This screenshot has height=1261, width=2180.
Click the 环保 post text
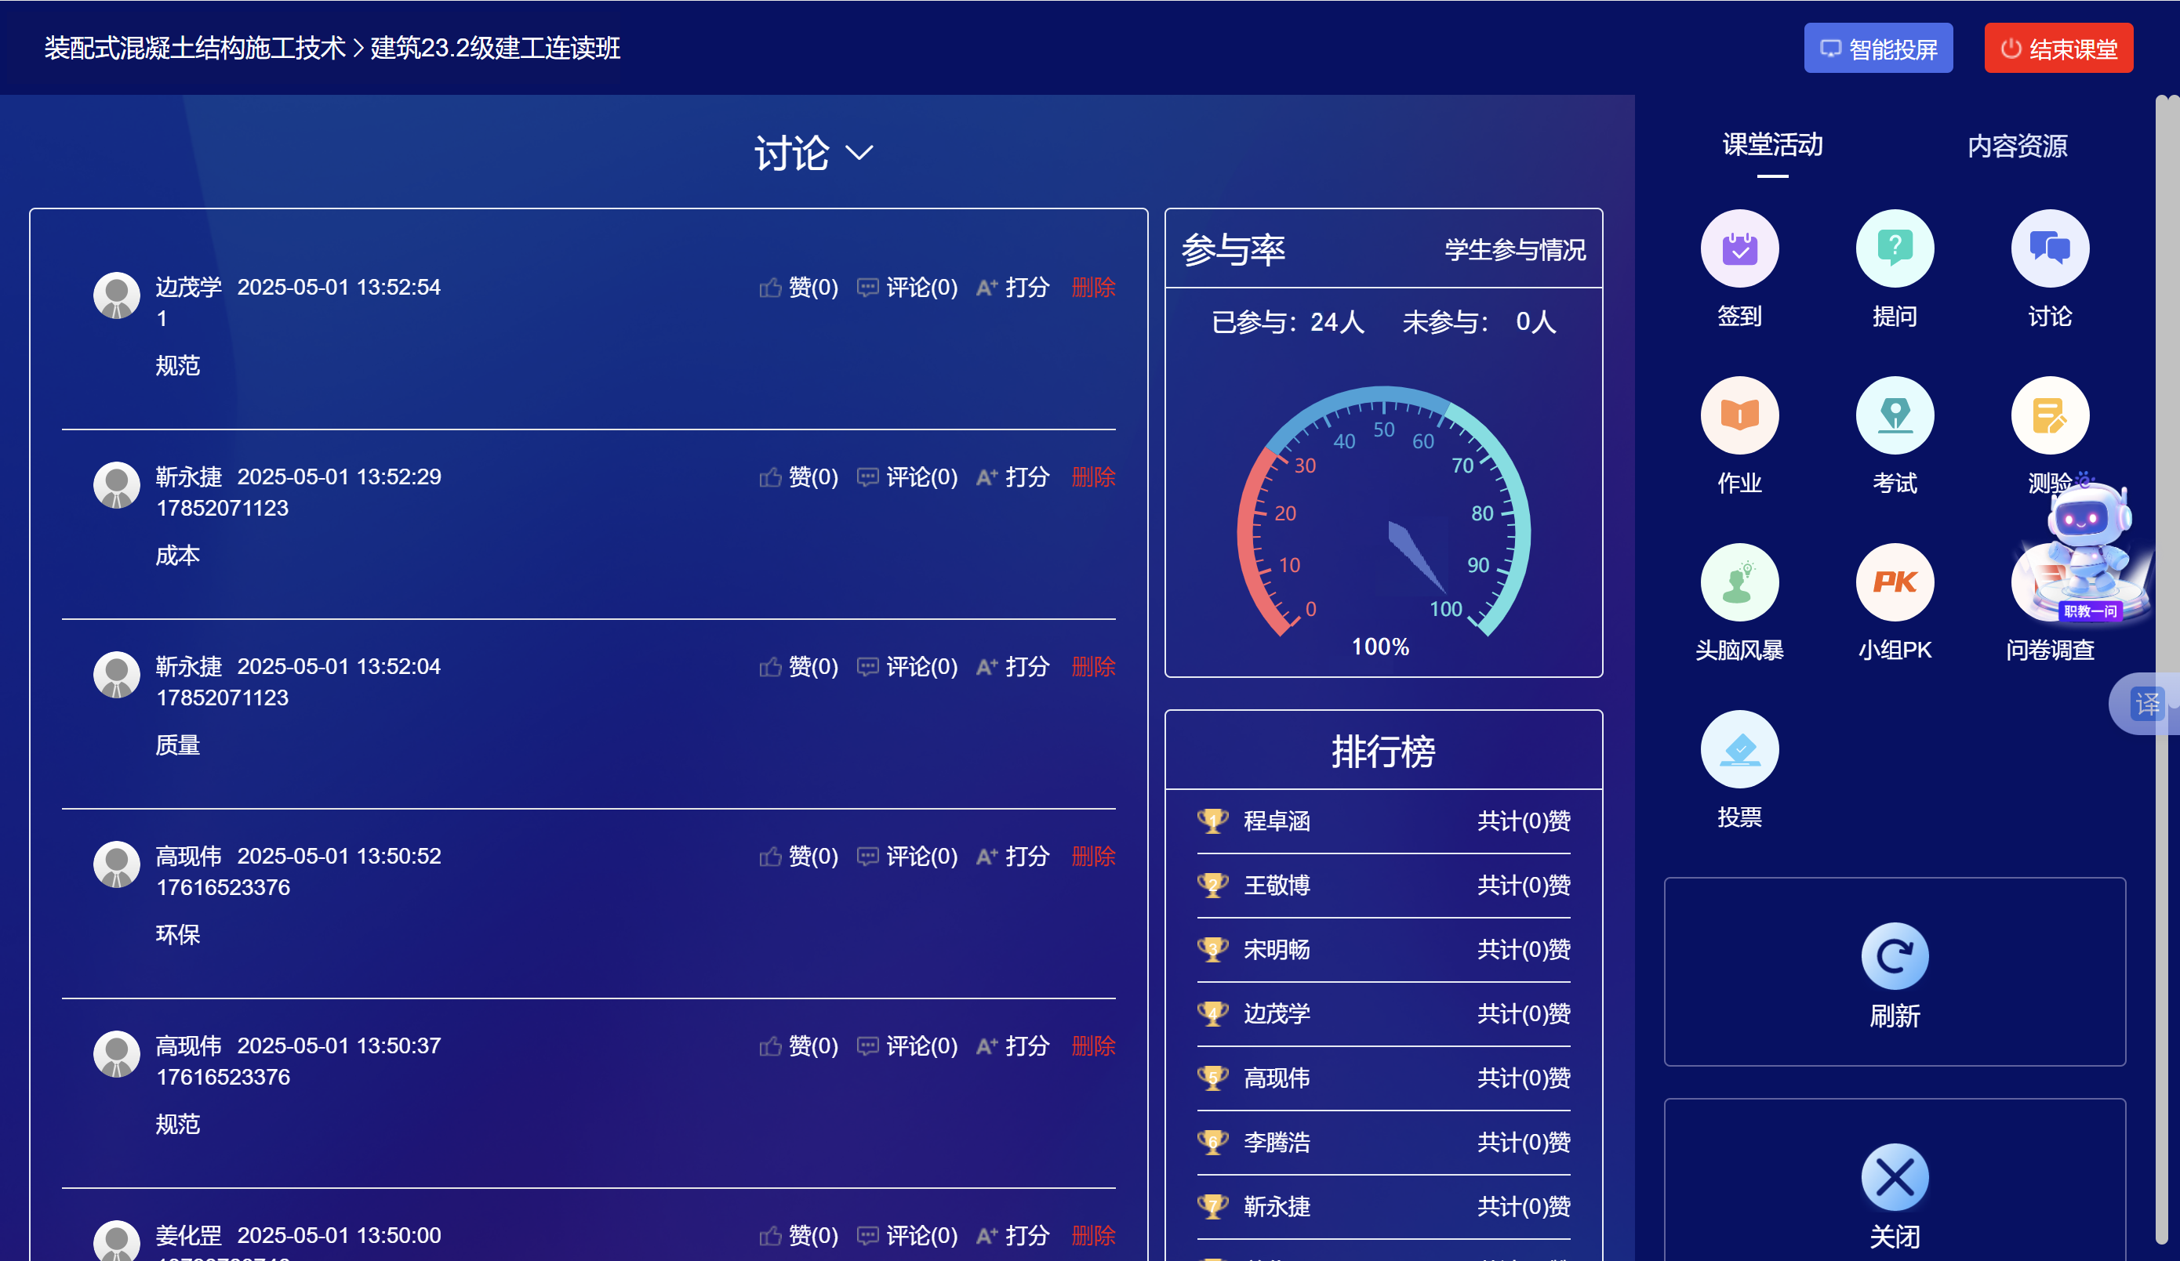(177, 934)
